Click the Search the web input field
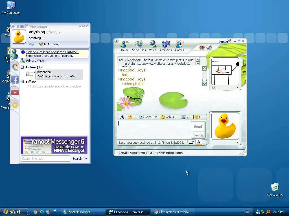This screenshot has width=289, height=216. point(45,159)
